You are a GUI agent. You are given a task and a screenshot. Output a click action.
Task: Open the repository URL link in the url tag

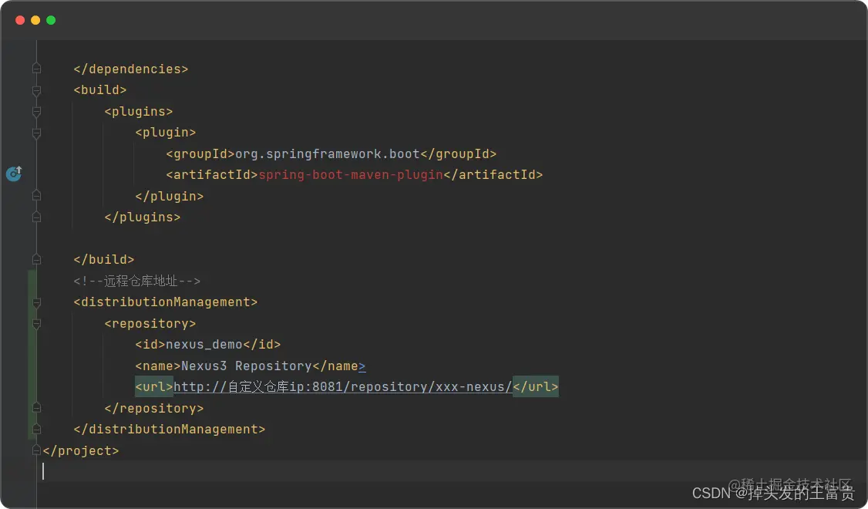coord(343,386)
